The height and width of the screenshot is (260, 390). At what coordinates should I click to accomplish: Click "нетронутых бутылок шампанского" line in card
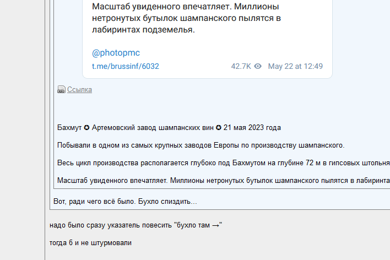pyautogui.click(x=186, y=18)
